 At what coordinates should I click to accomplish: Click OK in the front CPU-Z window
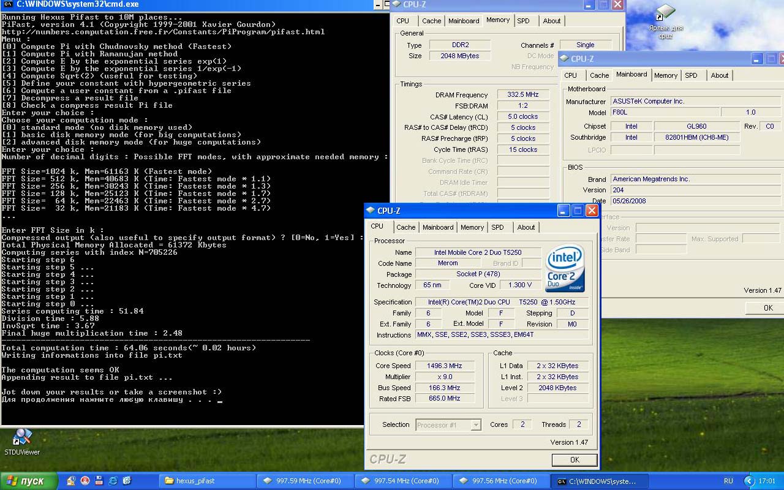(575, 459)
